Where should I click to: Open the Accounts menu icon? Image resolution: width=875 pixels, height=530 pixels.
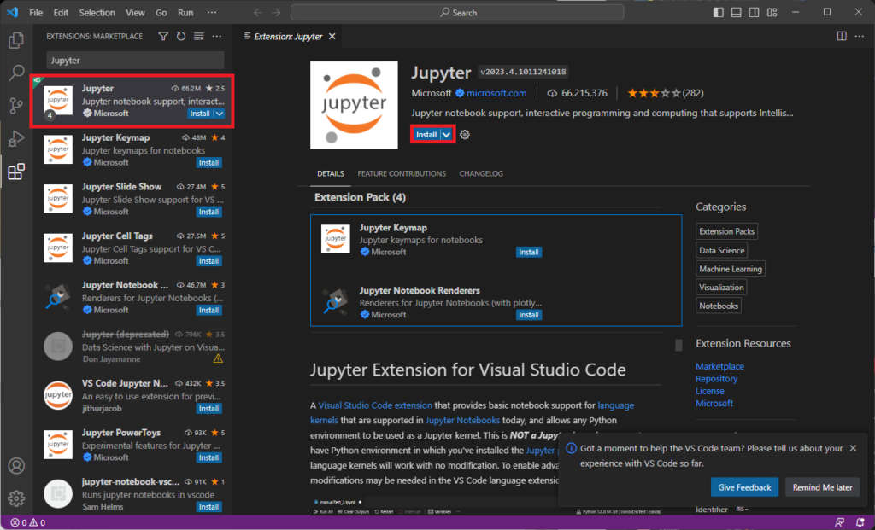(x=16, y=465)
